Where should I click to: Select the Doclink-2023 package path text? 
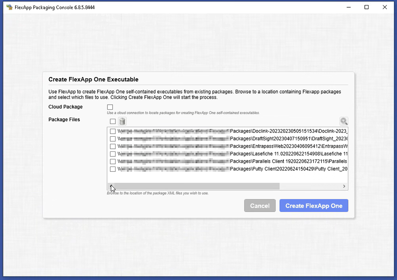point(232,131)
